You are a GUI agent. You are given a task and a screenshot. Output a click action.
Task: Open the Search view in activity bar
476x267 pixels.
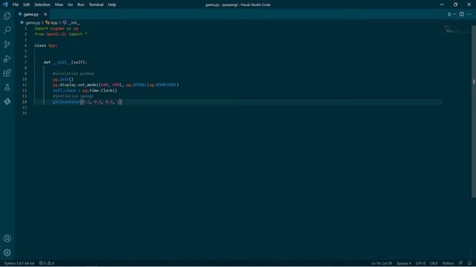[x=7, y=30]
